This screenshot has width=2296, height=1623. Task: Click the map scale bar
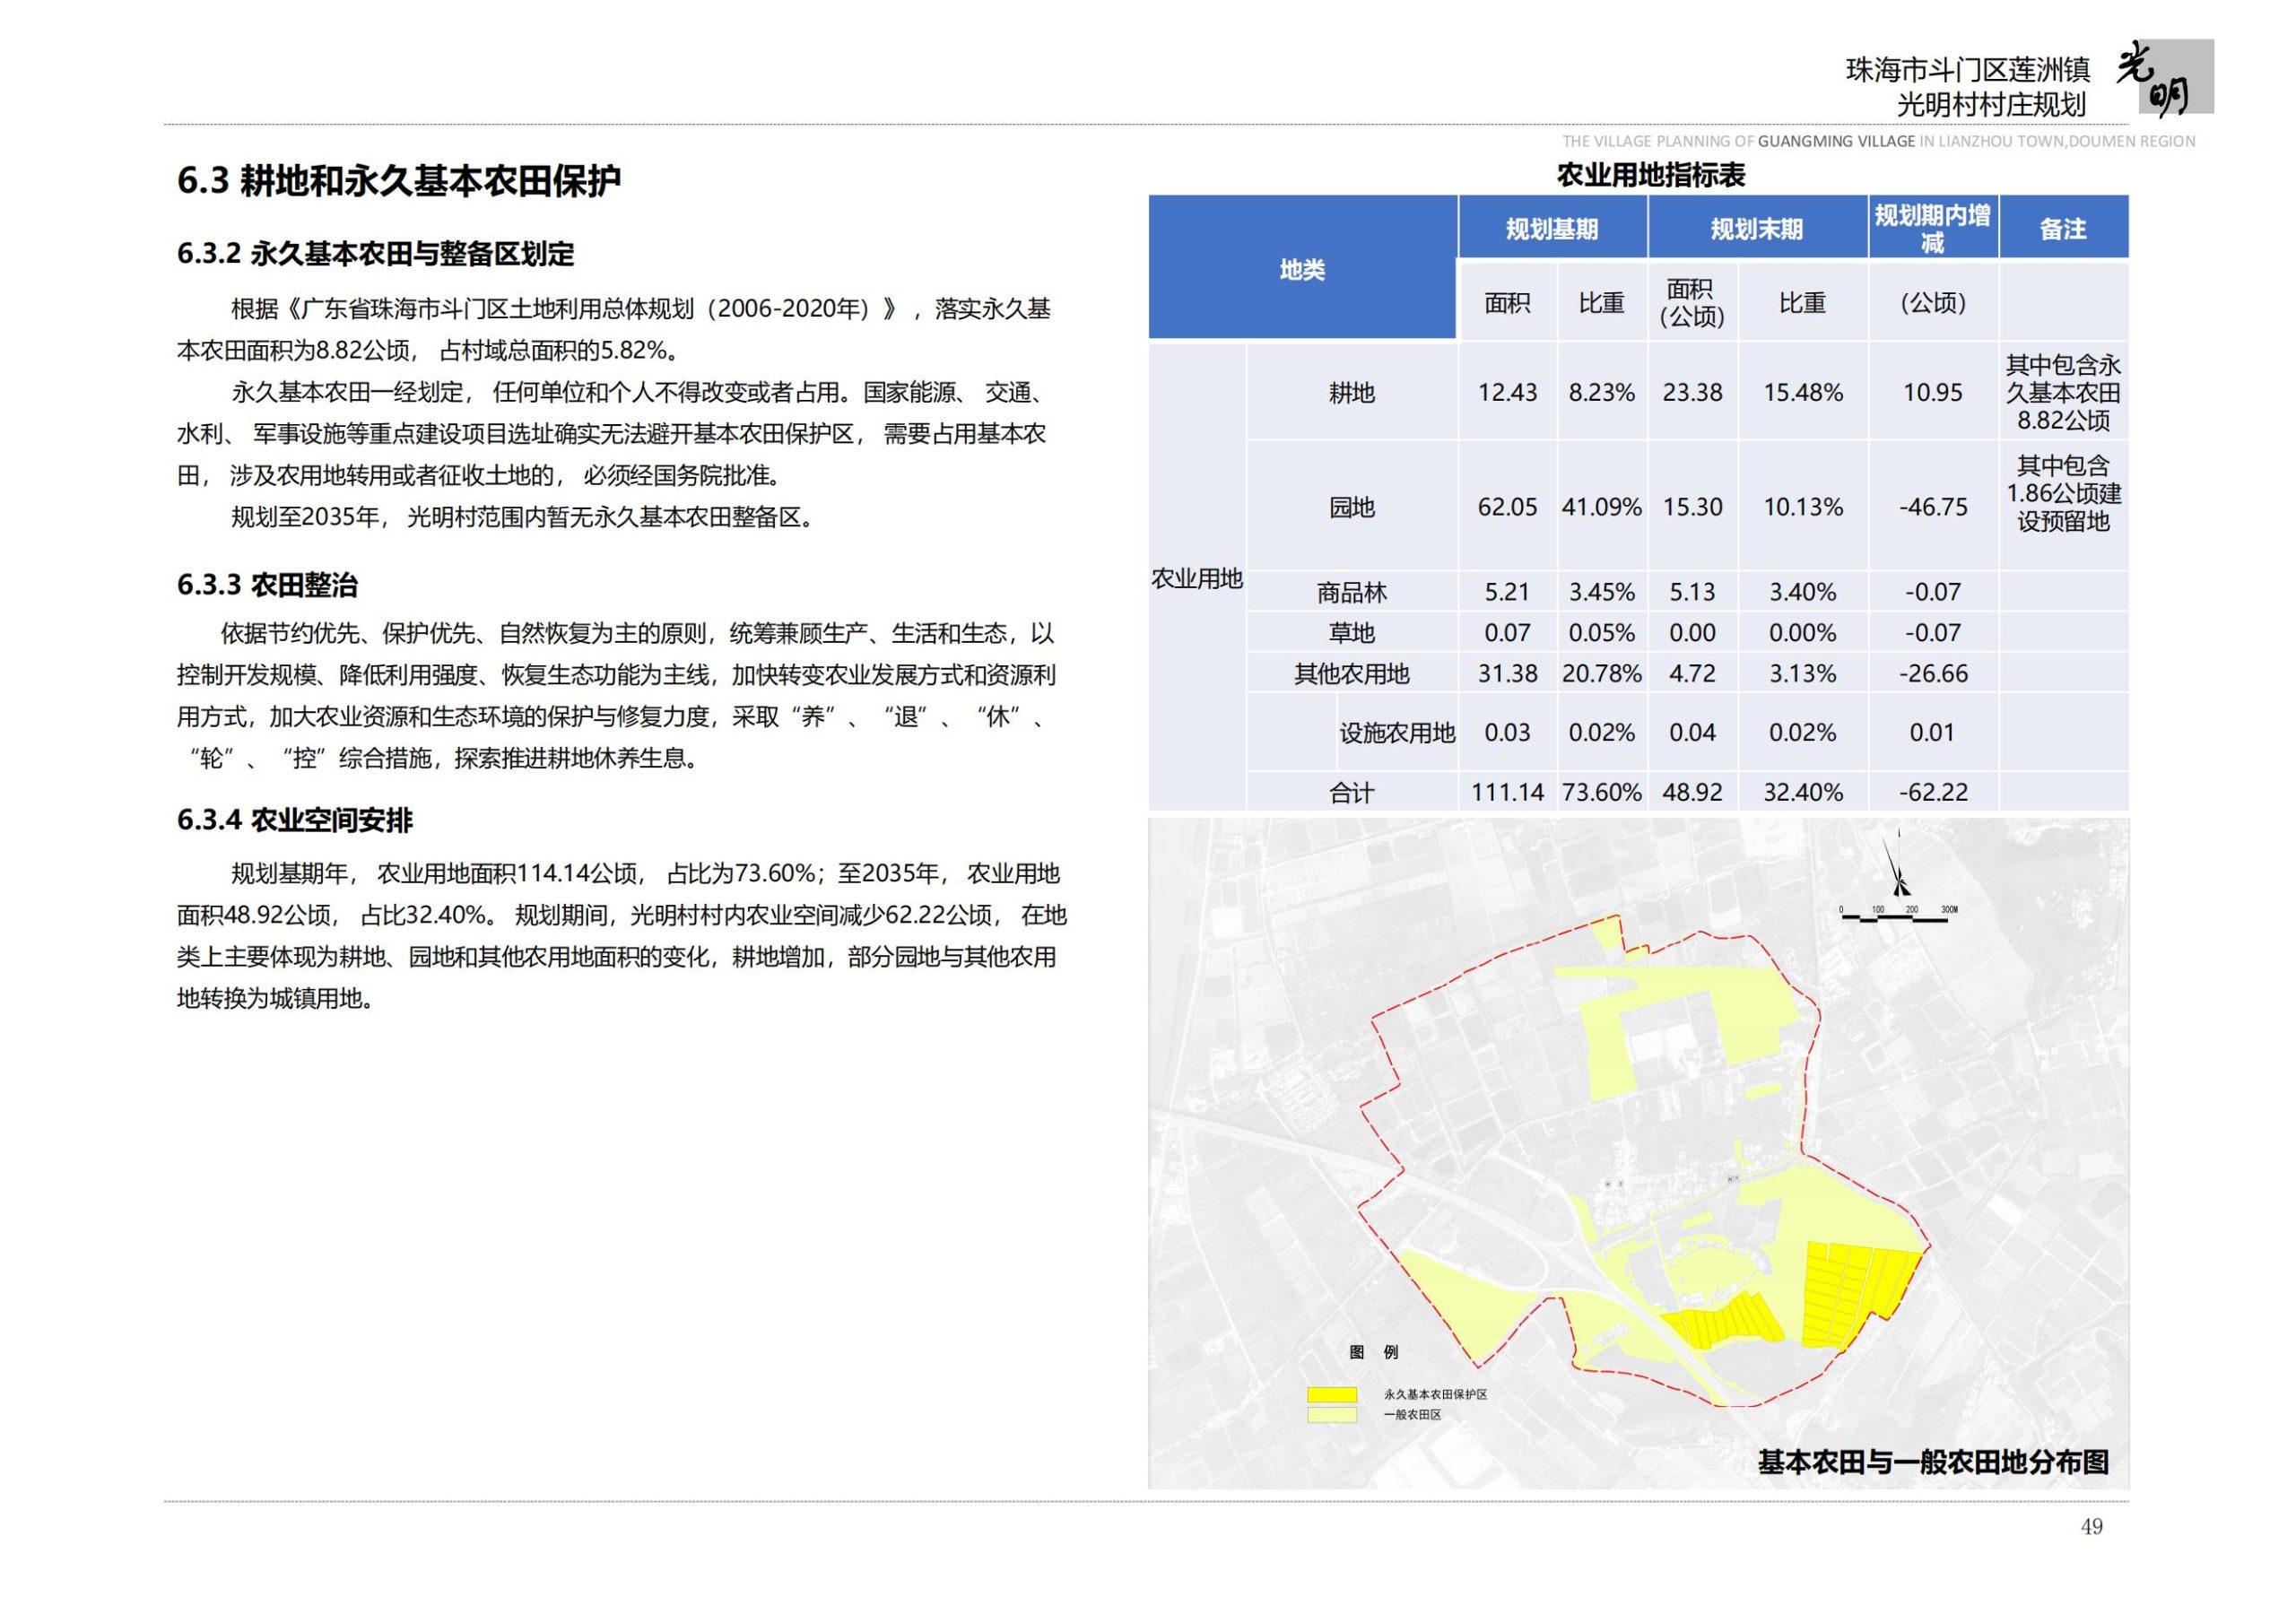[x=1898, y=914]
